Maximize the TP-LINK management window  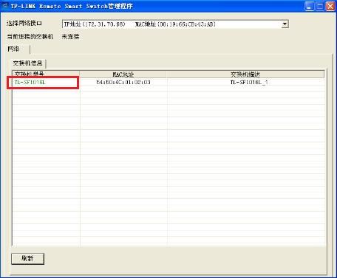click(319, 6)
